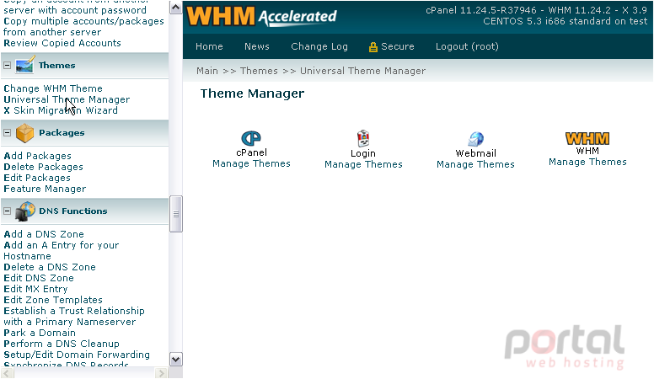Open Copy multiple accounts/packages from another server
Image resolution: width=654 pixels, height=379 pixels.
tap(83, 27)
